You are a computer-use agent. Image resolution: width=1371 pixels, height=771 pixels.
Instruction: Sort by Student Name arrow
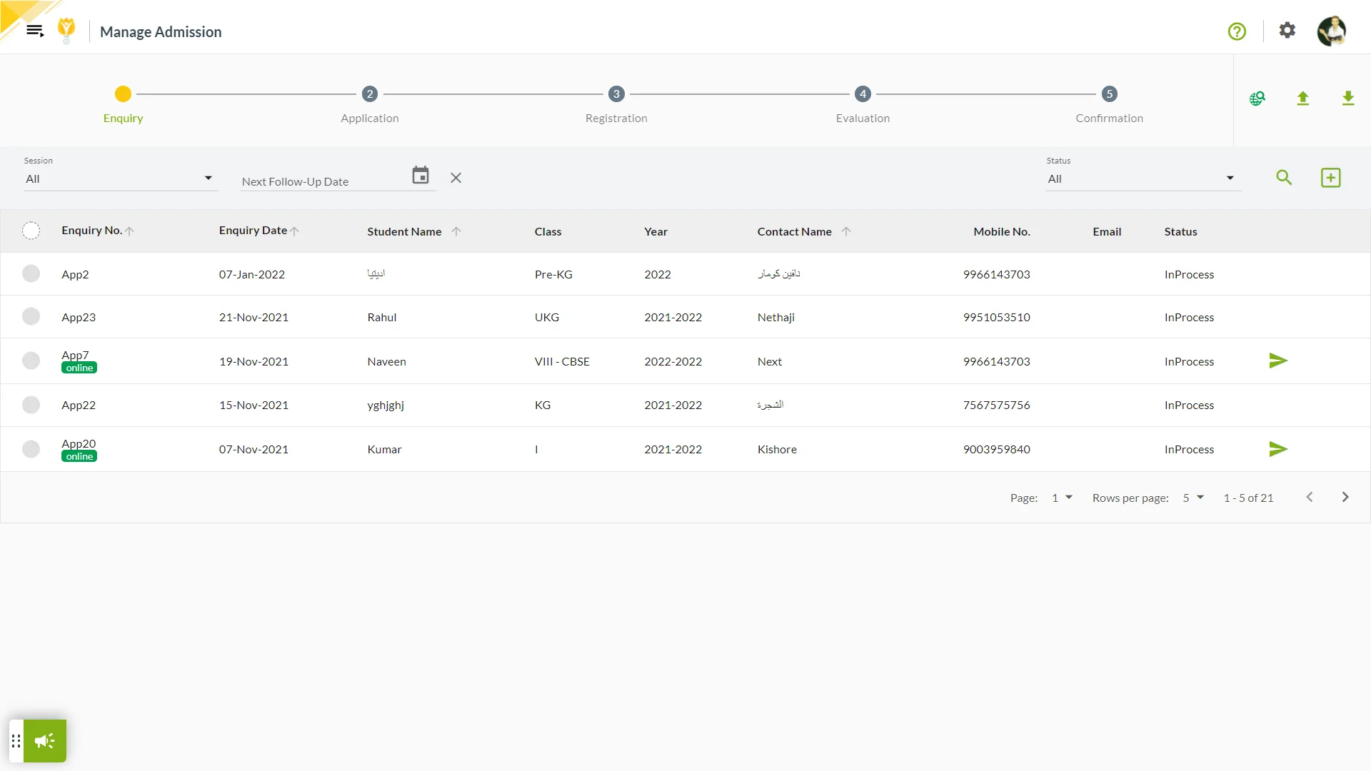[456, 231]
